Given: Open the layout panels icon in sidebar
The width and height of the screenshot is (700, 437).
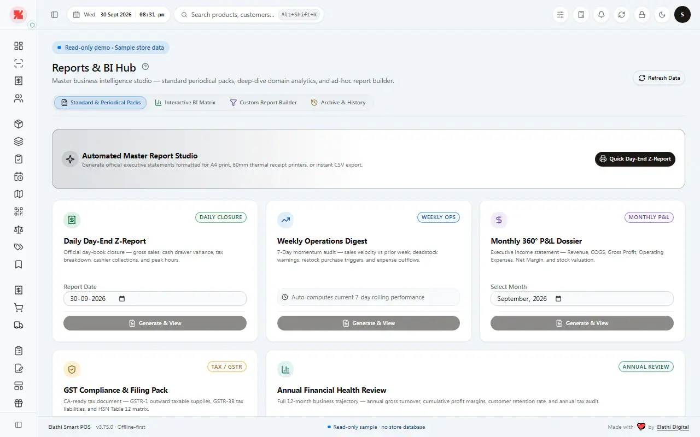Looking at the screenshot, I should click(x=19, y=386).
